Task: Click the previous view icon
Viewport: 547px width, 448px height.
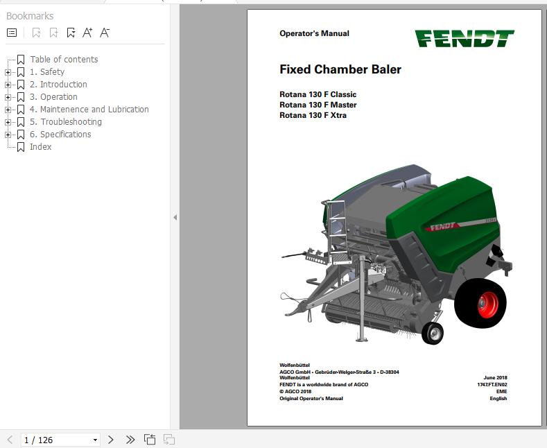Action: pos(150,440)
